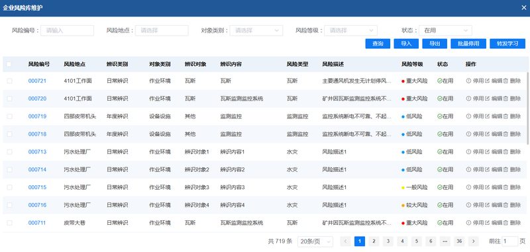The height and width of the screenshot is (252, 530).
Task: Click the 导出 button
Action: click(435, 44)
